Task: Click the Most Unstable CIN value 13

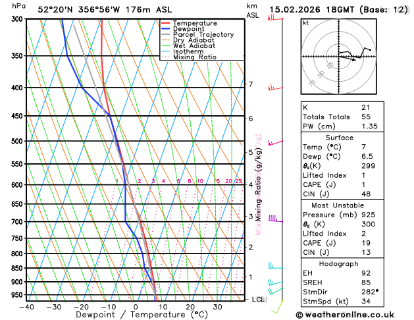Action: coord(366,252)
